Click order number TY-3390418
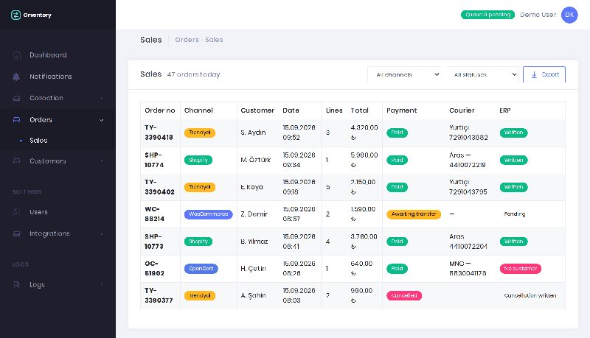The width and height of the screenshot is (590, 338). pos(159,133)
